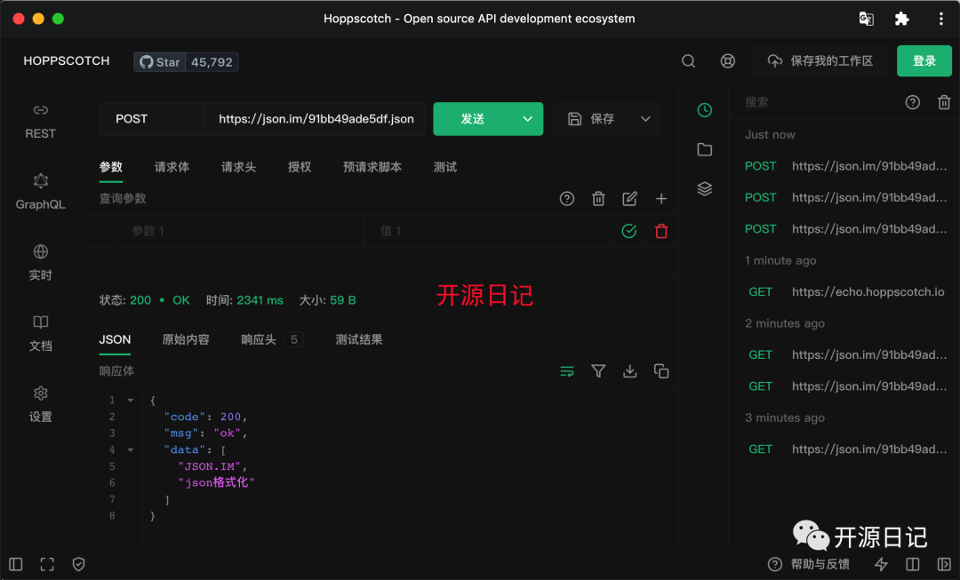Viewport: 960px width, 580px height.
Task: Open the REST section in sidebar
Action: pos(40,121)
